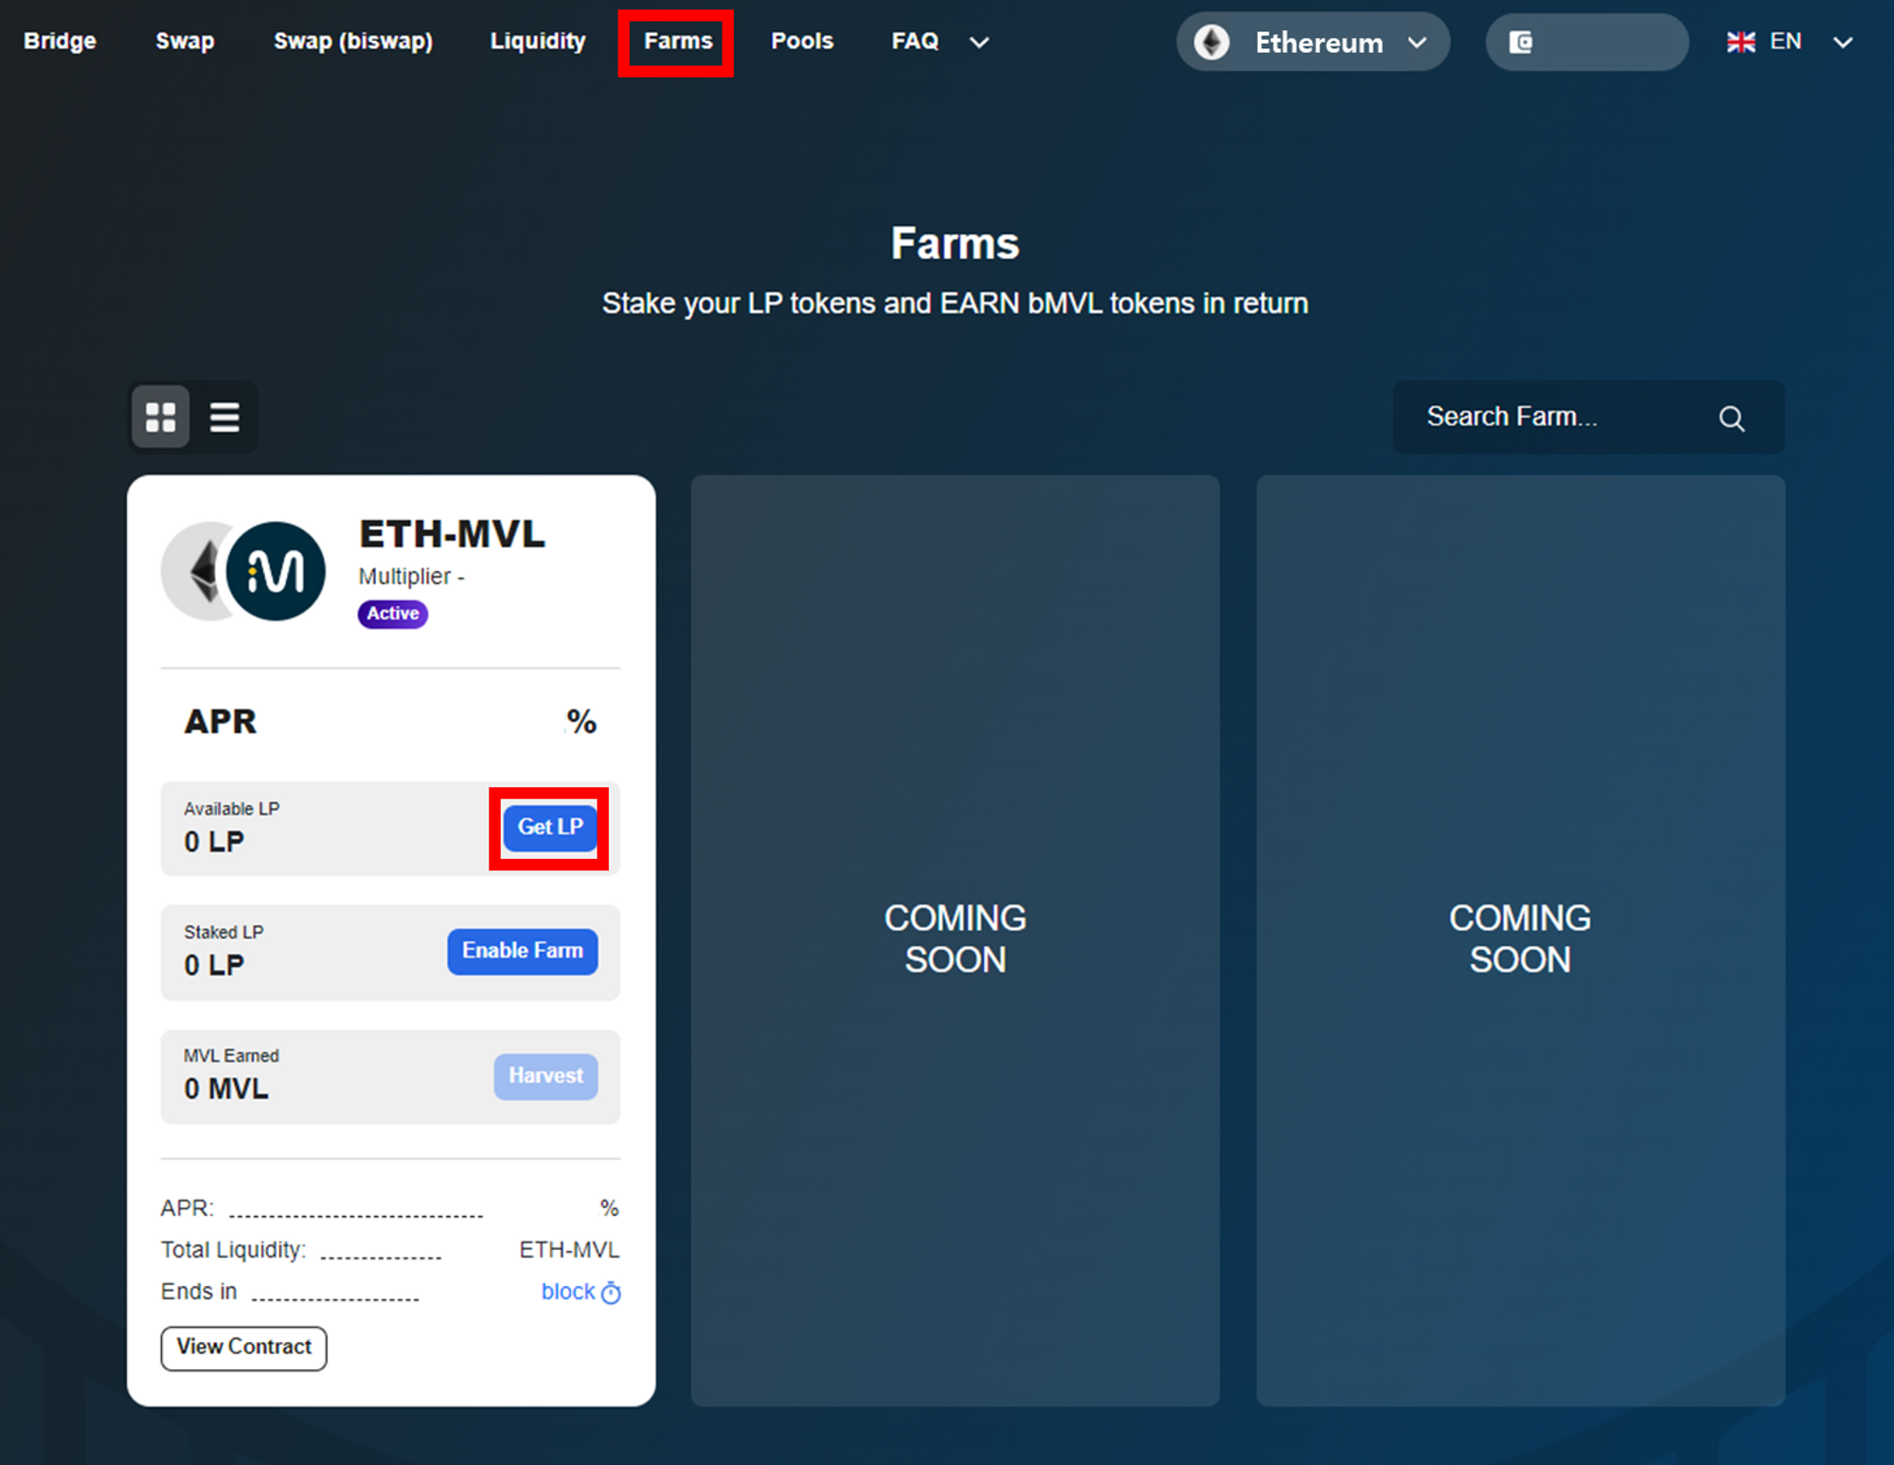The image size is (1894, 1465).
Task: Click the ETH token logo
Action: (197, 571)
